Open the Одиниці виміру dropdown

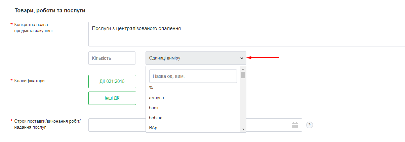196,58
